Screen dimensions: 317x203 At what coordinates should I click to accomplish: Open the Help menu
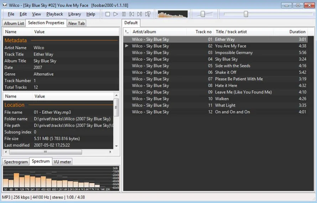pyautogui.click(x=91, y=14)
